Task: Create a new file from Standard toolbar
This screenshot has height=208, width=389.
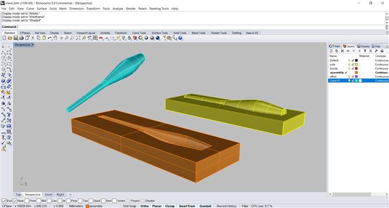Action: pyautogui.click(x=4, y=38)
